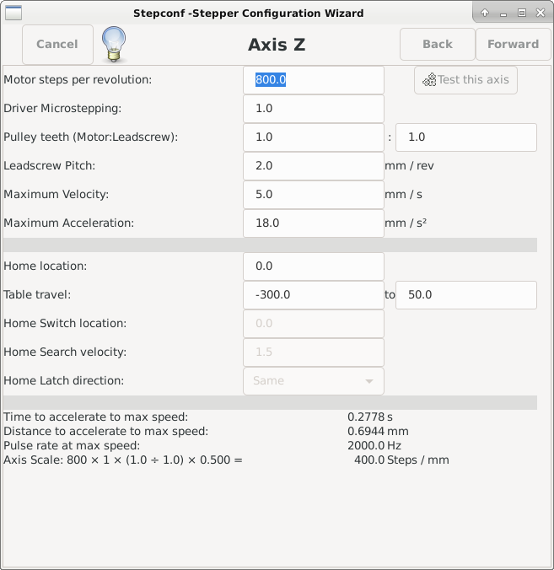Image resolution: width=554 pixels, height=570 pixels.
Task: Click the 'Driver Microstepping:' label
Action: [x=62, y=108]
